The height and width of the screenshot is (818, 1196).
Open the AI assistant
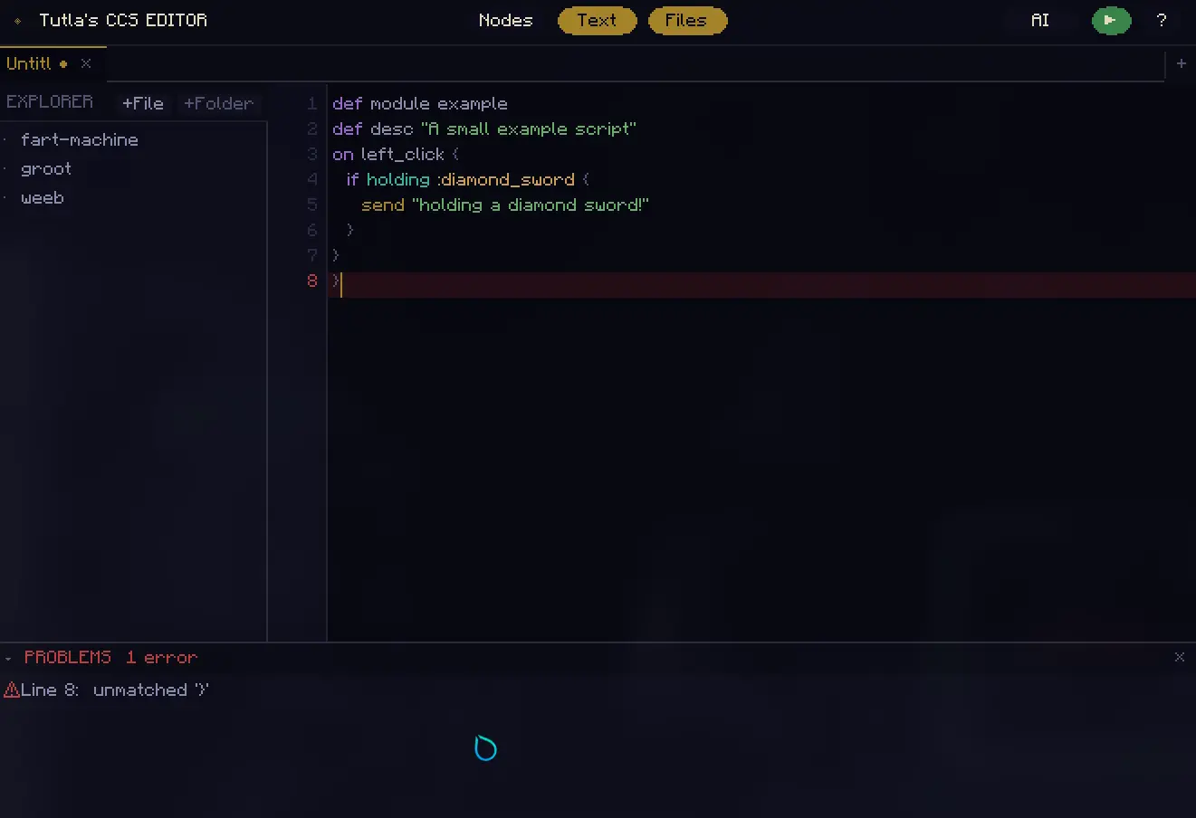pos(1039,20)
